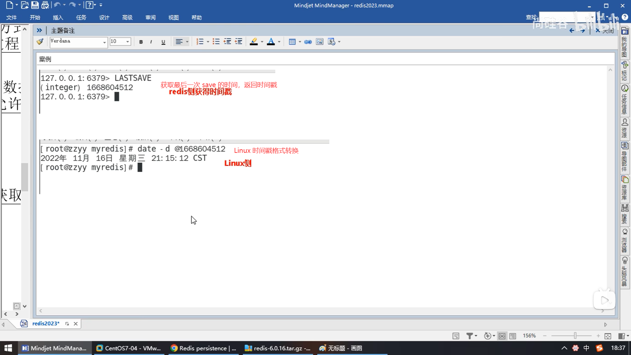Viewport: 631px width, 355px height.
Task: Open the 插入 menu
Action: click(58, 17)
